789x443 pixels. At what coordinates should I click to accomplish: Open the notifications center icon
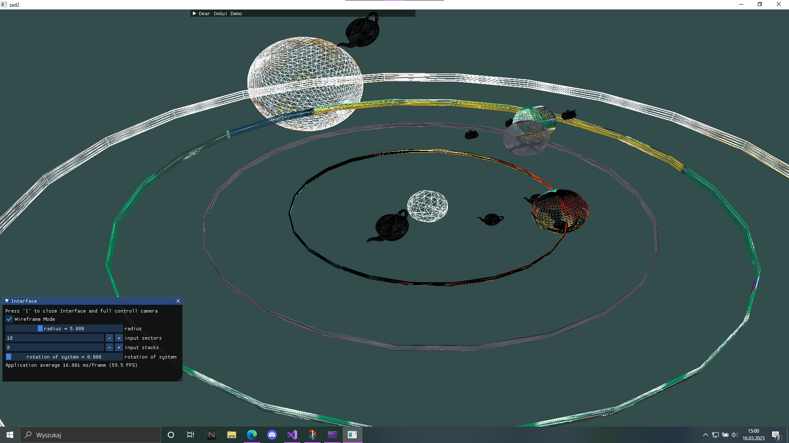click(x=776, y=435)
